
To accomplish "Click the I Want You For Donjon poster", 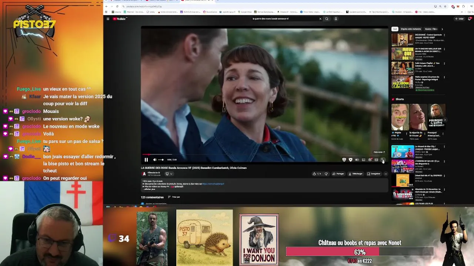I will [259, 239].
